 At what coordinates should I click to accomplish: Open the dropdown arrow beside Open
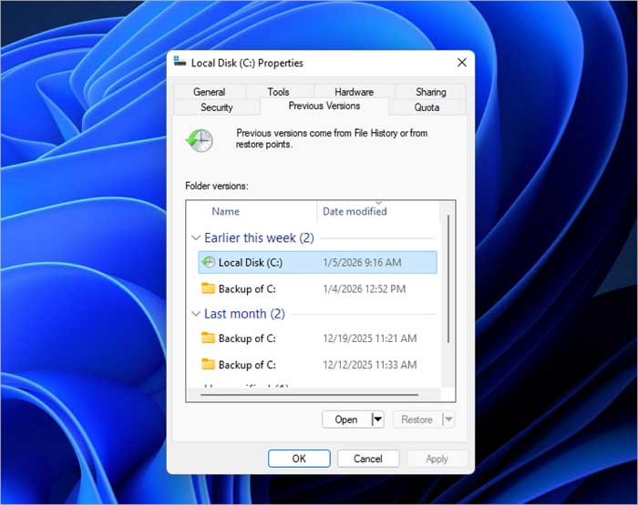pos(377,419)
